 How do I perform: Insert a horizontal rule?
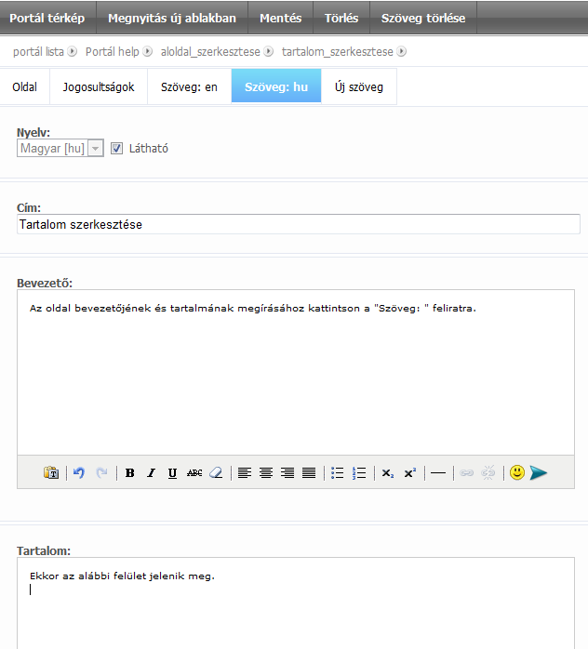tap(438, 472)
